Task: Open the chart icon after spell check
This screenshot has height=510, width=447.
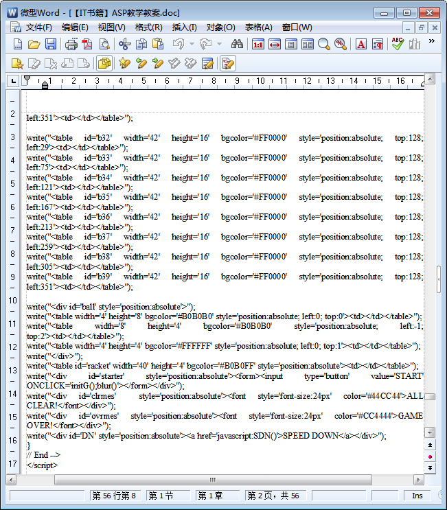Action: (415, 44)
